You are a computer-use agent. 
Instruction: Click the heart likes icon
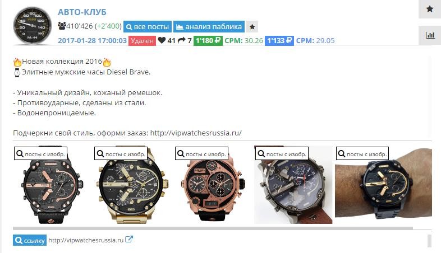point(162,40)
